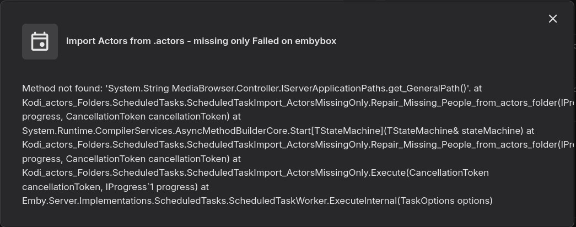Click the AsyncMethodBuilderCore.Start stack frame
The image size is (576, 227).
pos(243,131)
